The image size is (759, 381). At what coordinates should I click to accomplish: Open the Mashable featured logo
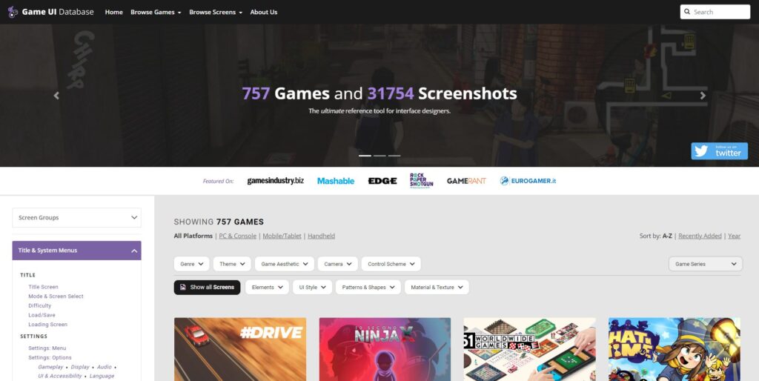pyautogui.click(x=336, y=181)
